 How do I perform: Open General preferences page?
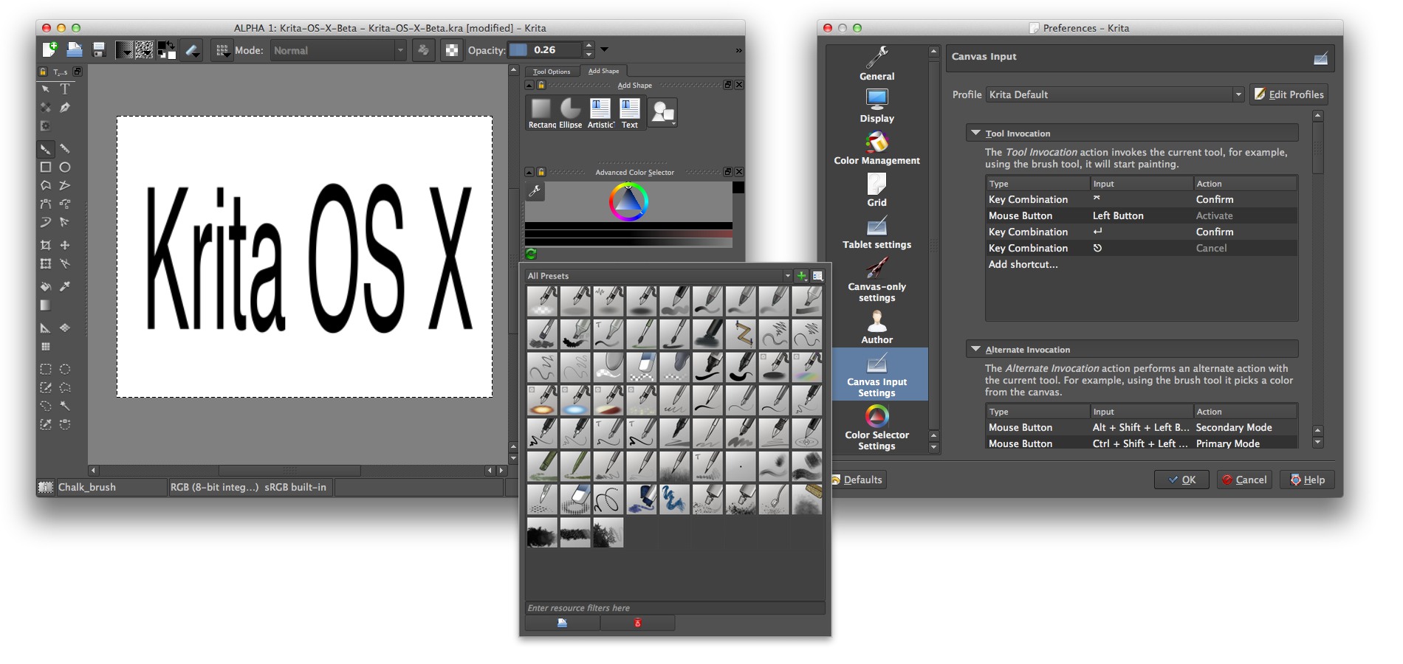[x=877, y=64]
